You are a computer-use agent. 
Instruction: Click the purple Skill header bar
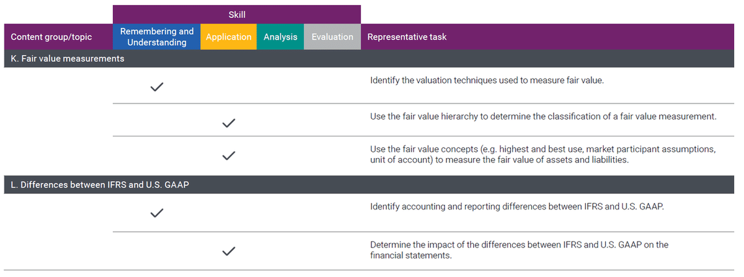[x=237, y=14]
